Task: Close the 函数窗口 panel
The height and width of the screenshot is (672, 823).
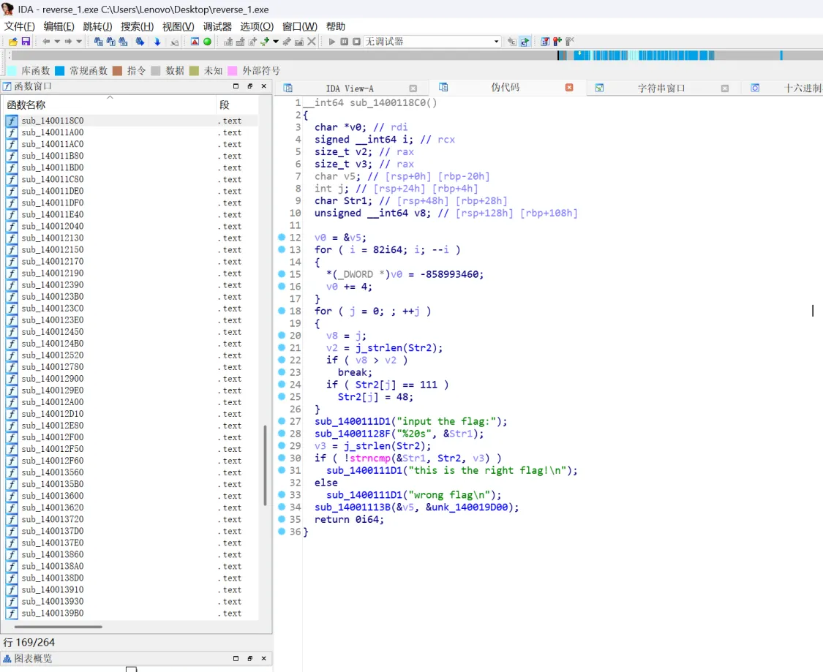Action: pos(264,86)
